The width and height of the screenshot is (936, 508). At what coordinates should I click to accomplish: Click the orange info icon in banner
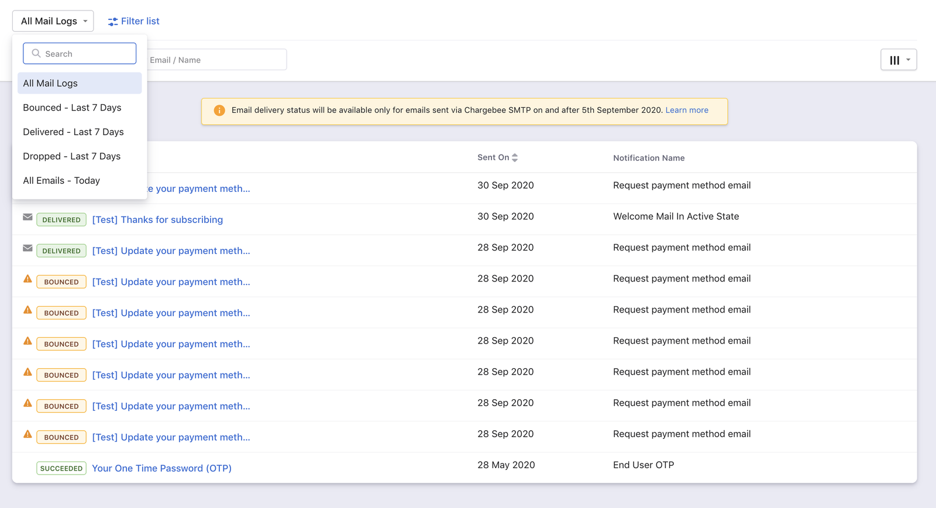coord(219,111)
